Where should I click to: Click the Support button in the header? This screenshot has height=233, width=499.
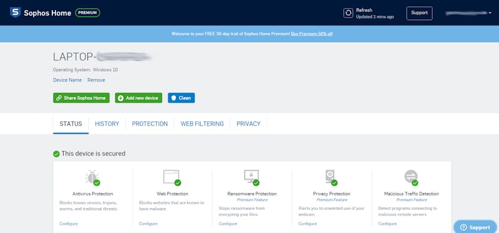point(419,13)
